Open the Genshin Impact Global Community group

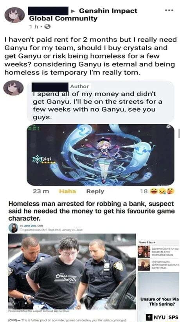83,15
